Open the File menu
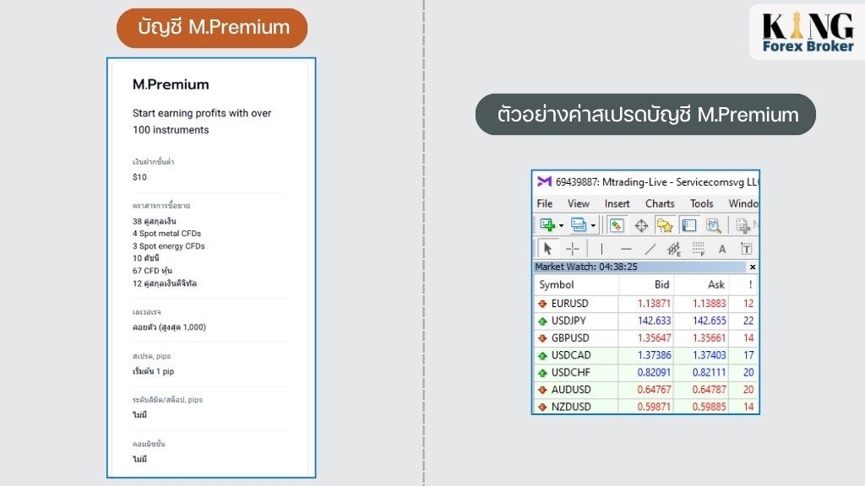The height and width of the screenshot is (486, 865). pos(545,203)
